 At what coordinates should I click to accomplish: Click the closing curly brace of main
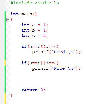point(12,96)
